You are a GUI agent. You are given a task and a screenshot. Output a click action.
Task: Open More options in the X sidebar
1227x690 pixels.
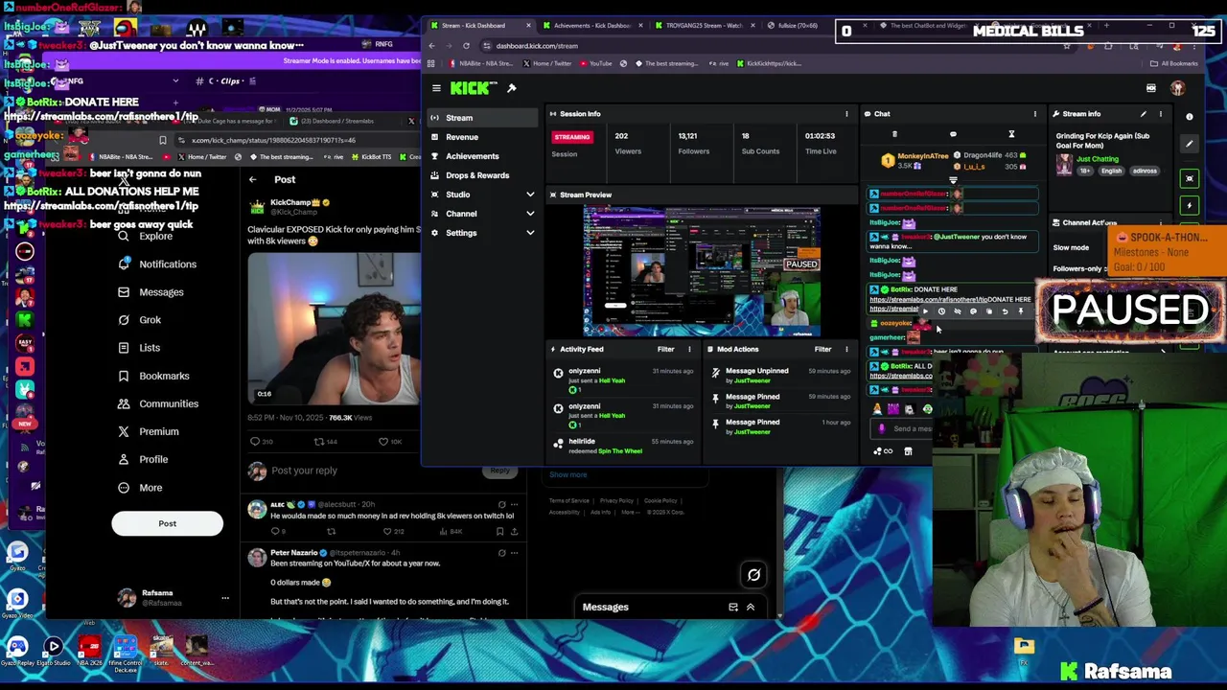[x=140, y=488]
